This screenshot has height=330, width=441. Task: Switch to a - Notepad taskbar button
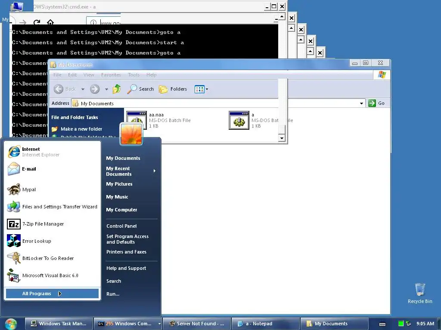click(x=265, y=324)
